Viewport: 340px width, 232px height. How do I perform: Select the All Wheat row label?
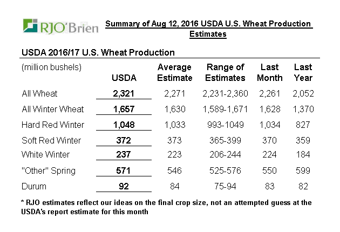pos(39,93)
